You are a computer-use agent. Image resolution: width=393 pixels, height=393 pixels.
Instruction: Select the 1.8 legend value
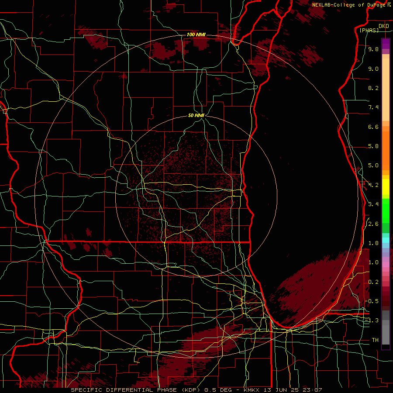pyautogui.click(x=373, y=243)
